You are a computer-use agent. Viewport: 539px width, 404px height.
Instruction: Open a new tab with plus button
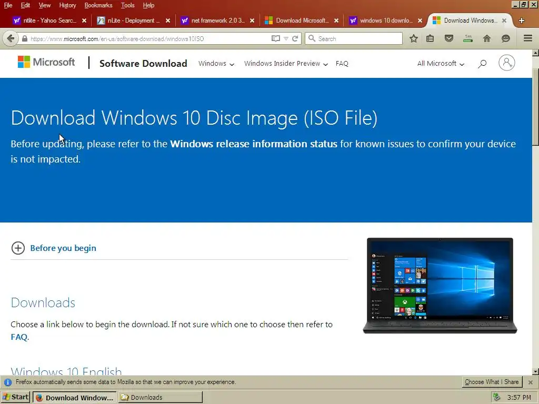coord(522,21)
